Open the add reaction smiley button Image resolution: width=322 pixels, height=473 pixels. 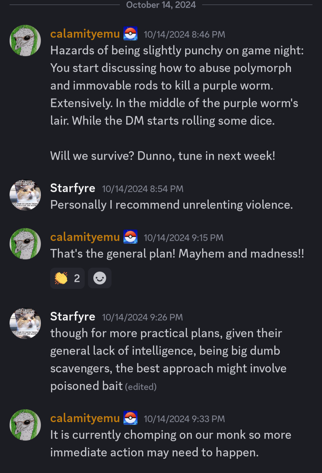pyautogui.click(x=100, y=278)
